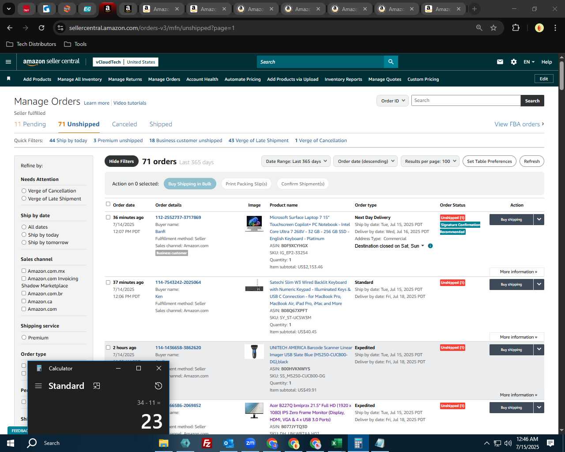Go back in the browser
Viewport: 565px width, 452px height.
tap(10, 28)
